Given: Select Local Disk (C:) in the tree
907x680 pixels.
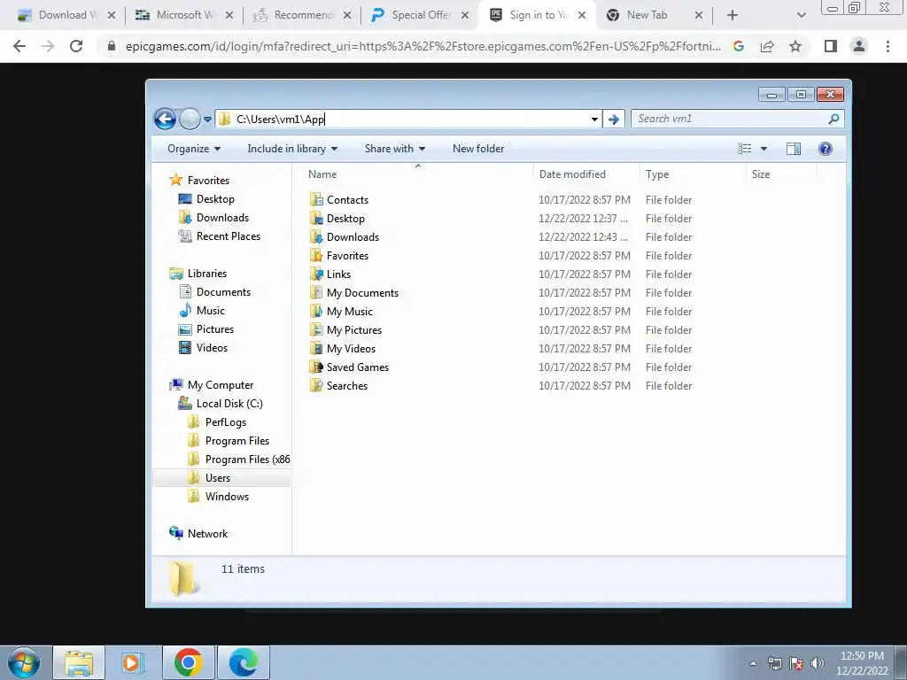Looking at the screenshot, I should coord(229,404).
